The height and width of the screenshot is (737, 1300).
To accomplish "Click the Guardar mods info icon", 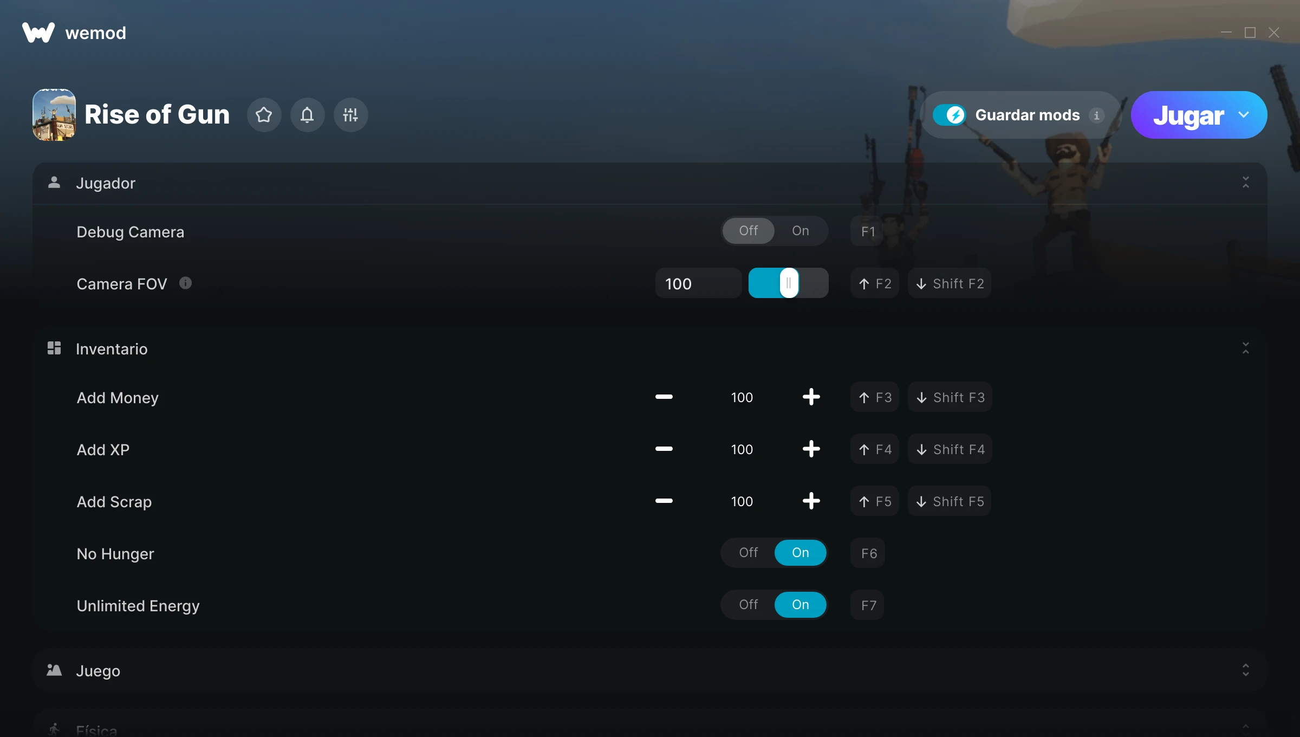I will click(x=1096, y=115).
